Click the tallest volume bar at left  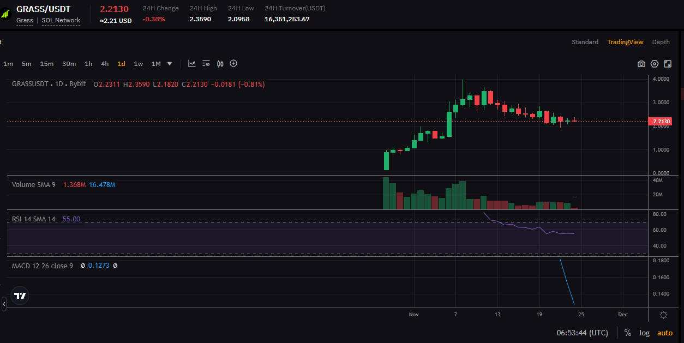click(x=386, y=193)
